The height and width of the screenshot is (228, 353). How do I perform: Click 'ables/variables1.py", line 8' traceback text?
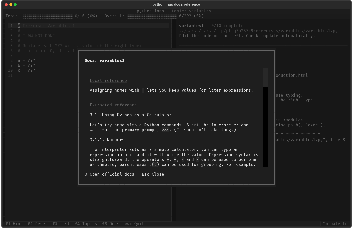point(310,140)
